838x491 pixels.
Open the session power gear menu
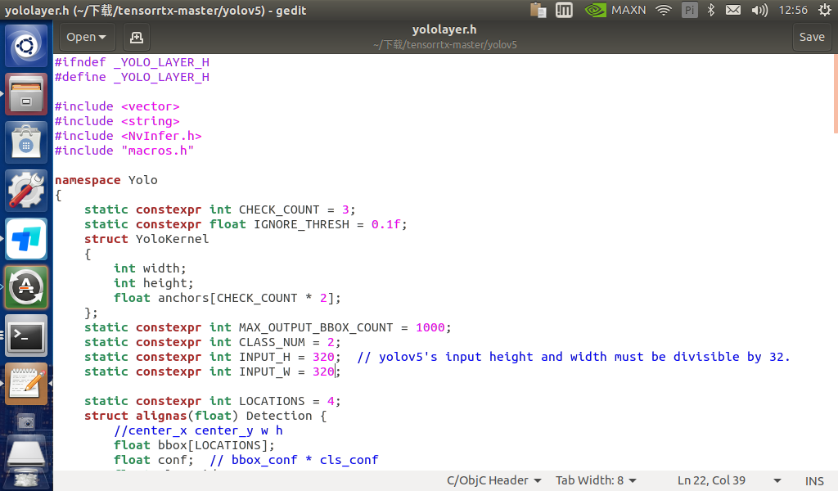coord(825,10)
